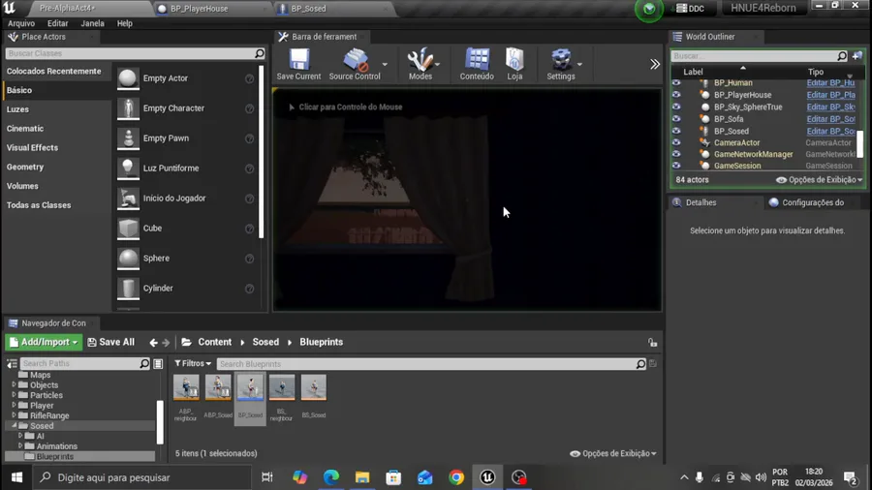This screenshot has height=490, width=872.
Task: Toggle visibility of BP_Sky_SphereTrue actor
Action: pyautogui.click(x=676, y=107)
